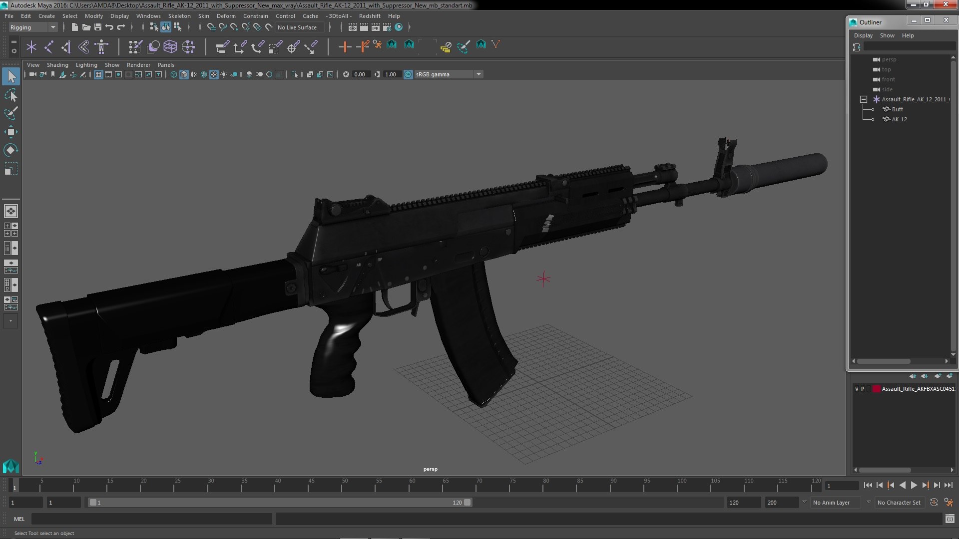Toggle view transform sRGB color management button
The width and height of the screenshot is (959, 539).
pos(408,74)
